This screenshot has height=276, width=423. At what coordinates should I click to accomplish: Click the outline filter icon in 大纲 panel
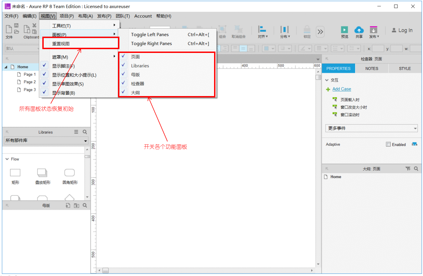pos(408,169)
